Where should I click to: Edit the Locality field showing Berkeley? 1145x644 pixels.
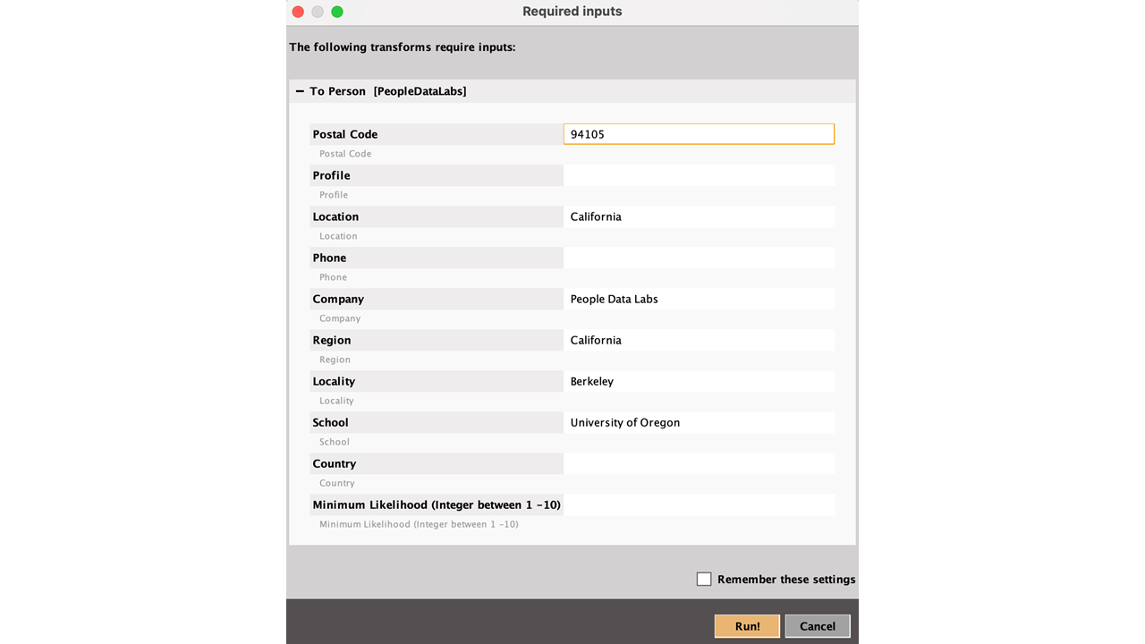(699, 381)
